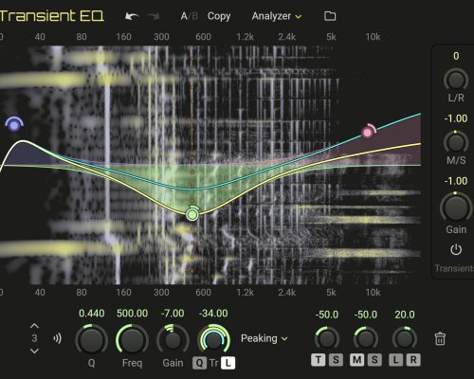Click the band Gain knob
Screen dimensions: 474x379
coord(173,340)
